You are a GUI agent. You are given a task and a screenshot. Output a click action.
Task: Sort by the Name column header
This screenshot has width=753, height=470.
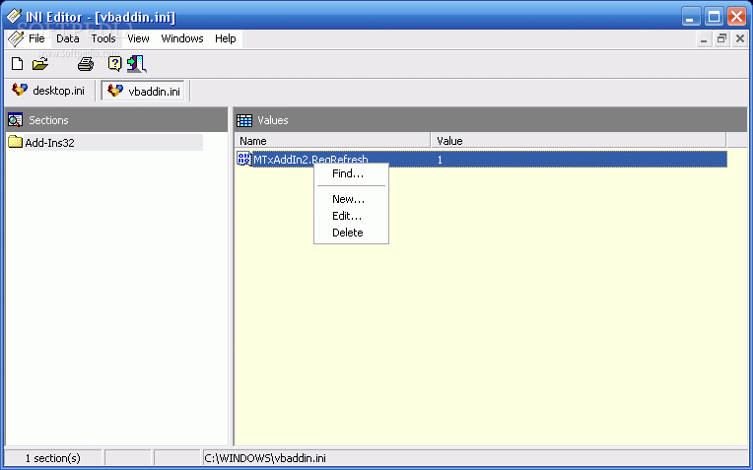[x=332, y=141]
